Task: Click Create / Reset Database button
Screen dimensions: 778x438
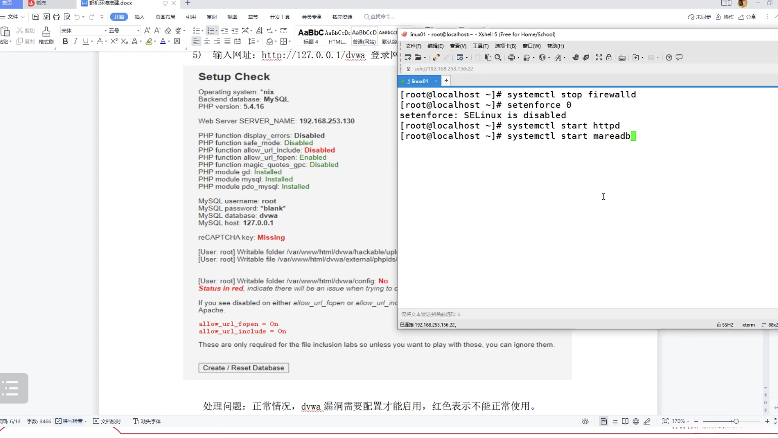Action: (244, 368)
